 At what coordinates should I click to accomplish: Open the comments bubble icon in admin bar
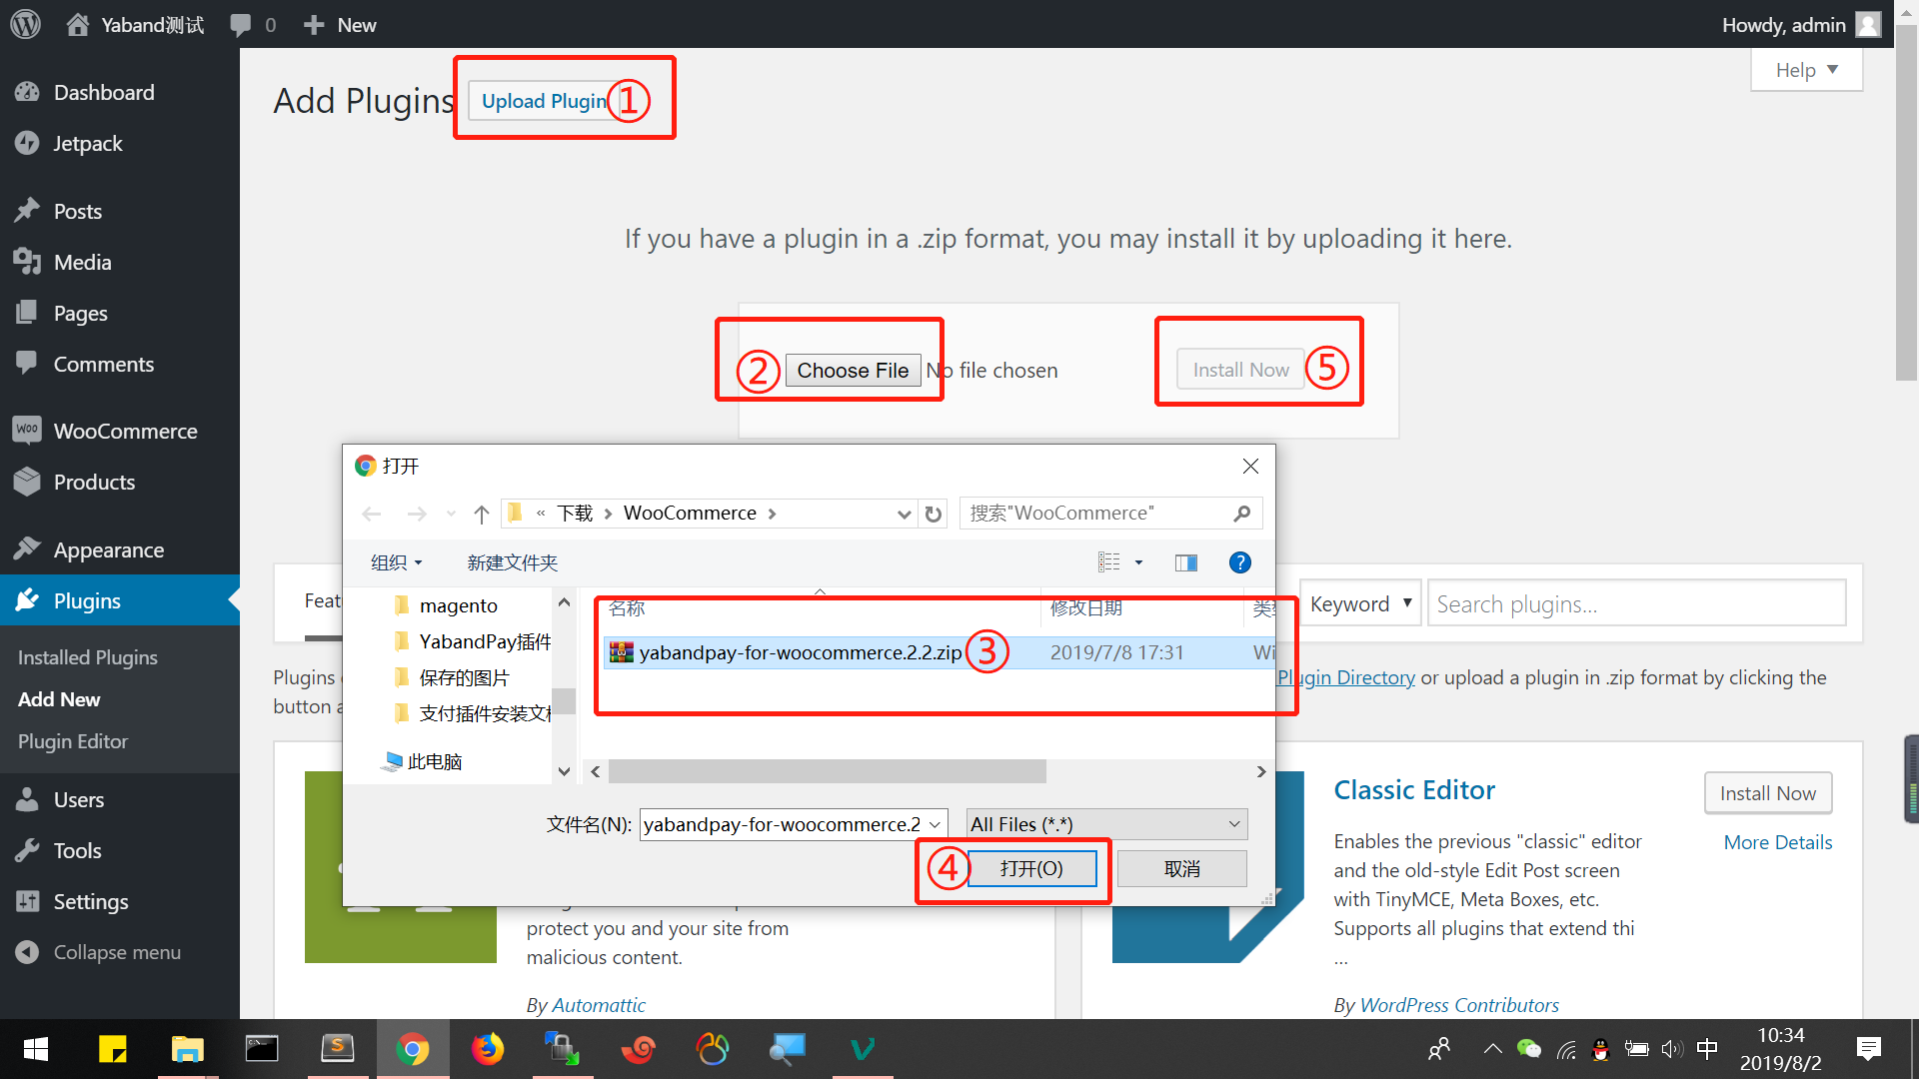point(240,25)
